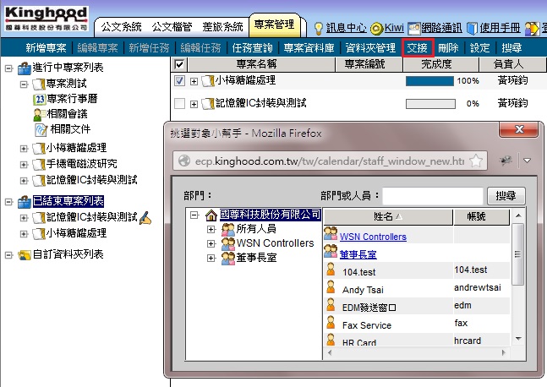Expand the 董事長室 node in department tree
The height and width of the screenshot is (387, 547).
click(x=211, y=258)
